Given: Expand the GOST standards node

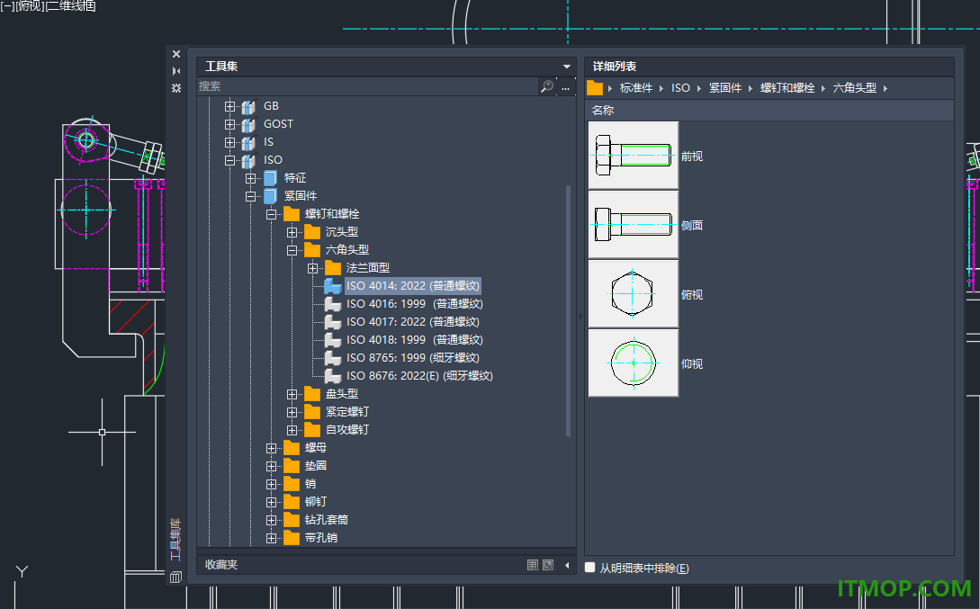Looking at the screenshot, I should (230, 124).
